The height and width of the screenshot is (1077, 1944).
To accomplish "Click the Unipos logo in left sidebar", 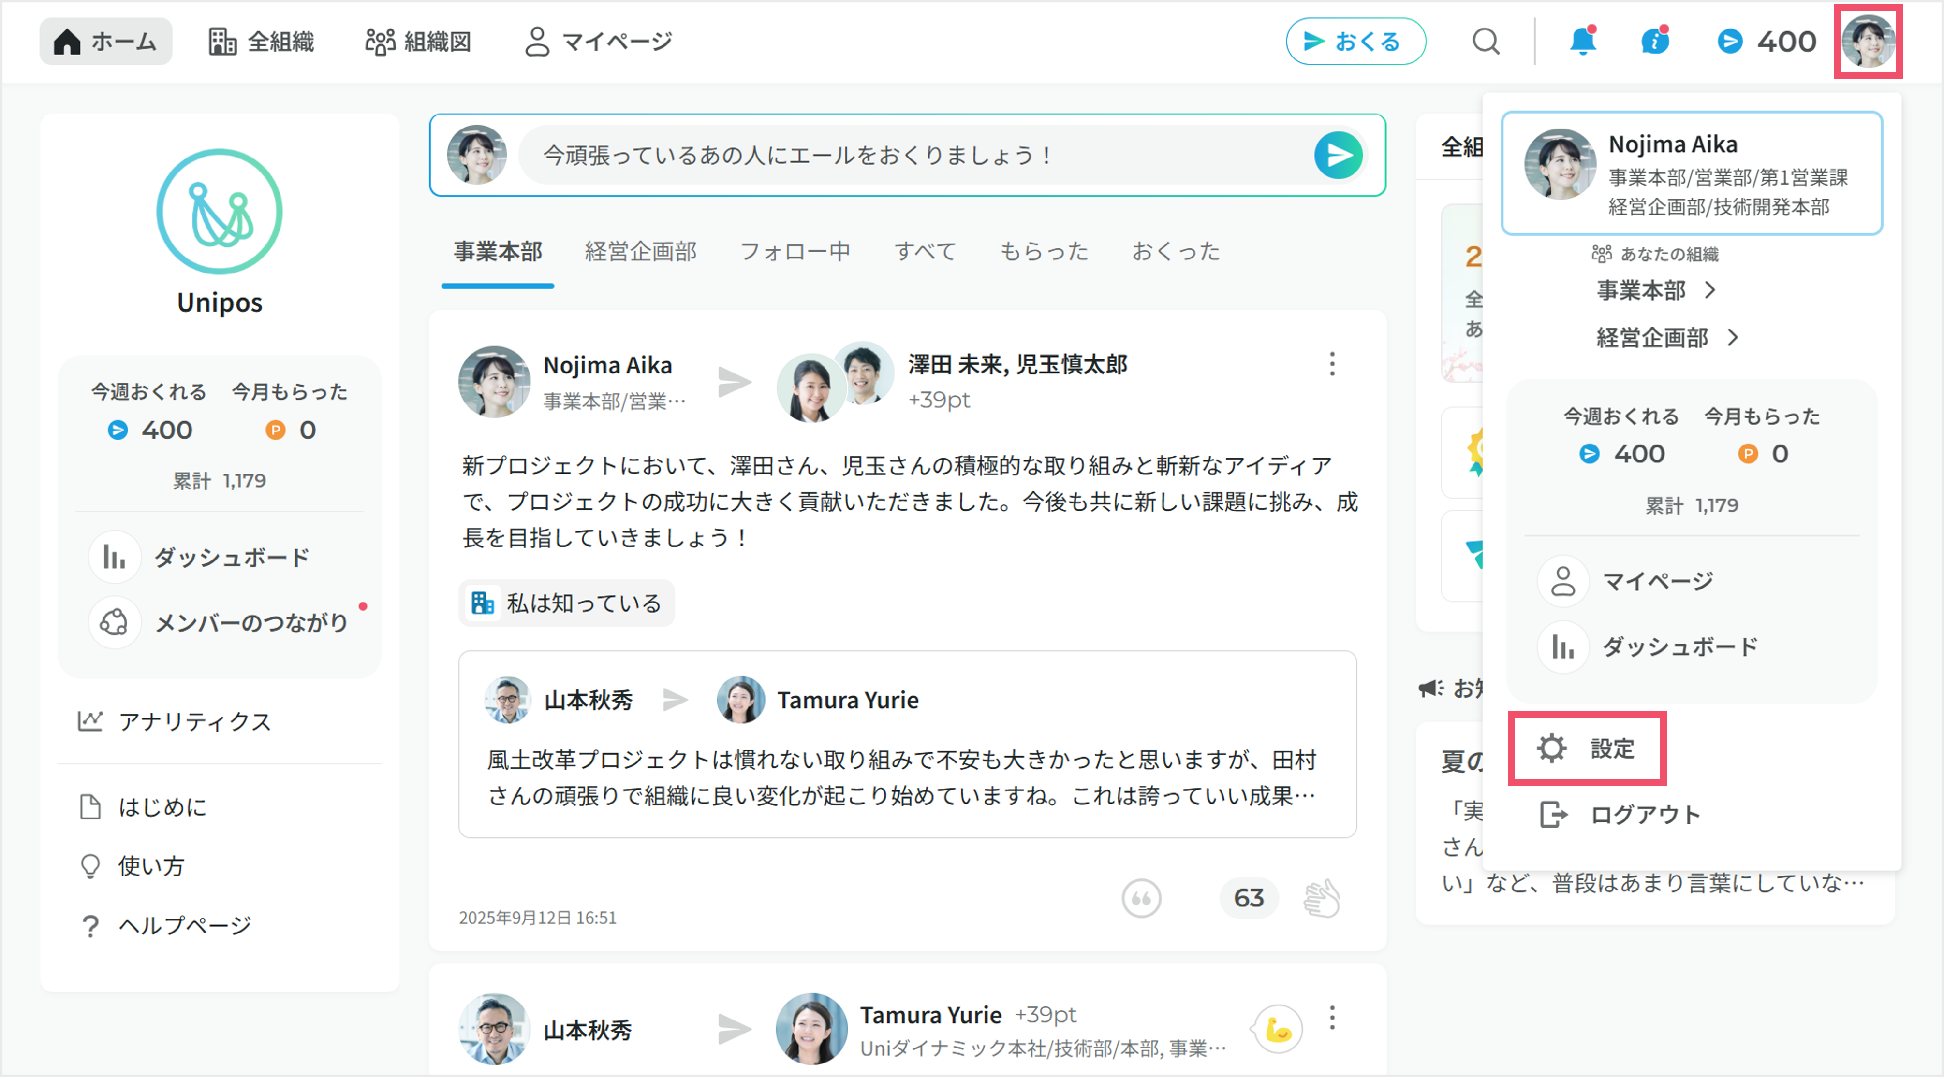I will [220, 211].
